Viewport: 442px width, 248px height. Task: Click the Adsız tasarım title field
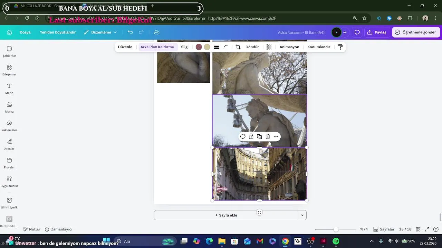301,32
